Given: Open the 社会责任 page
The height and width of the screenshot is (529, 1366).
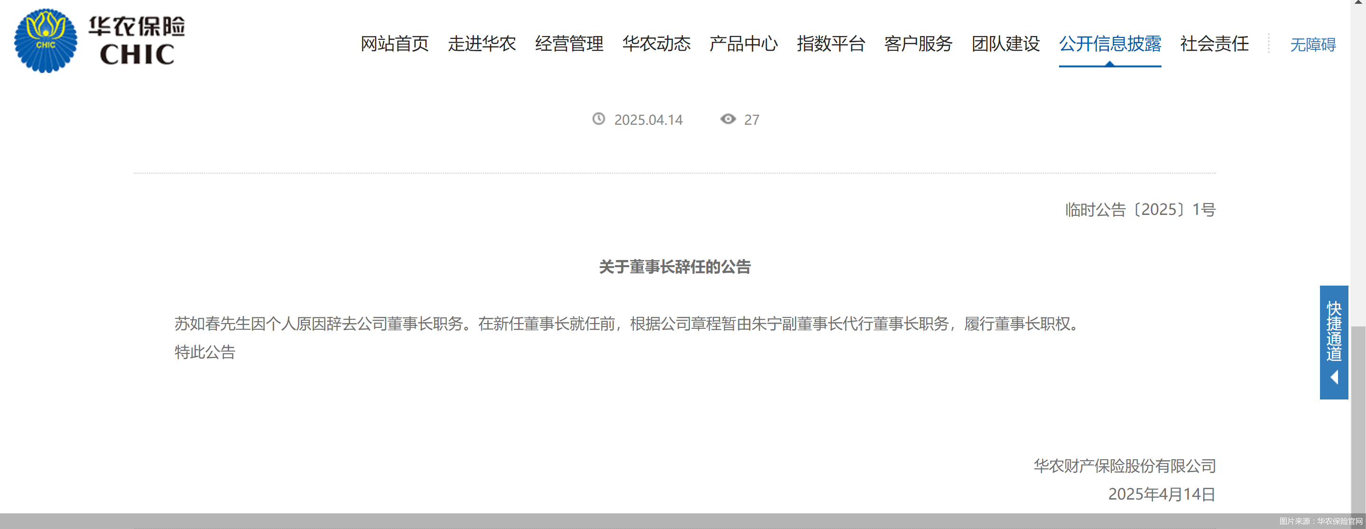Looking at the screenshot, I should [1214, 44].
